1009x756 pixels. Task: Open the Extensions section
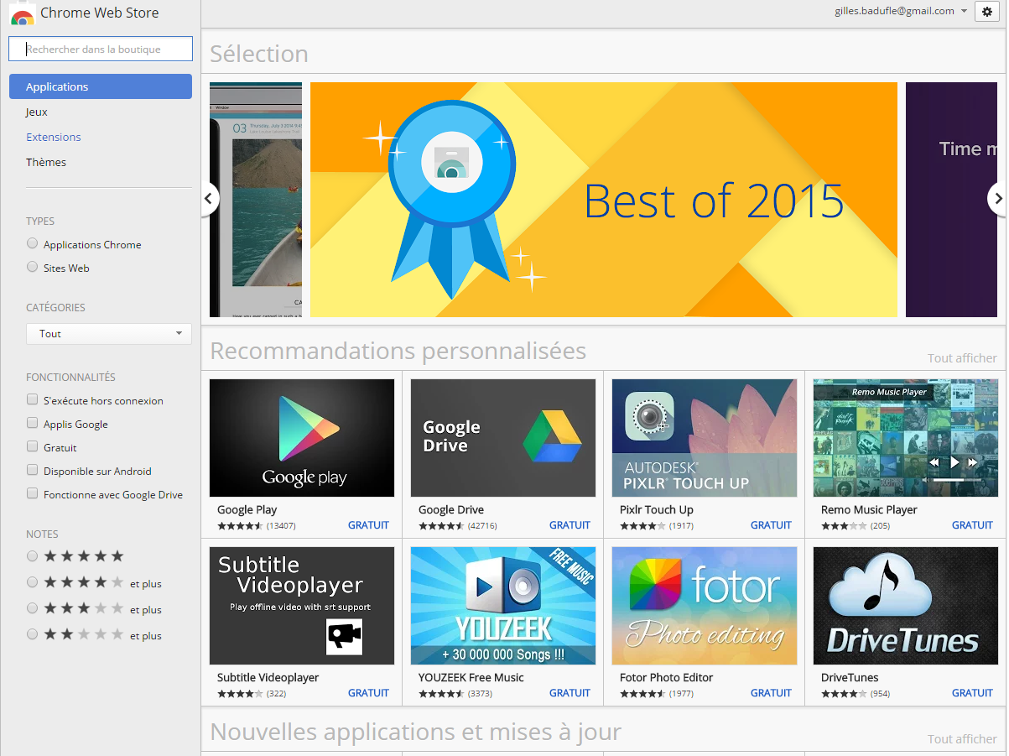point(54,137)
